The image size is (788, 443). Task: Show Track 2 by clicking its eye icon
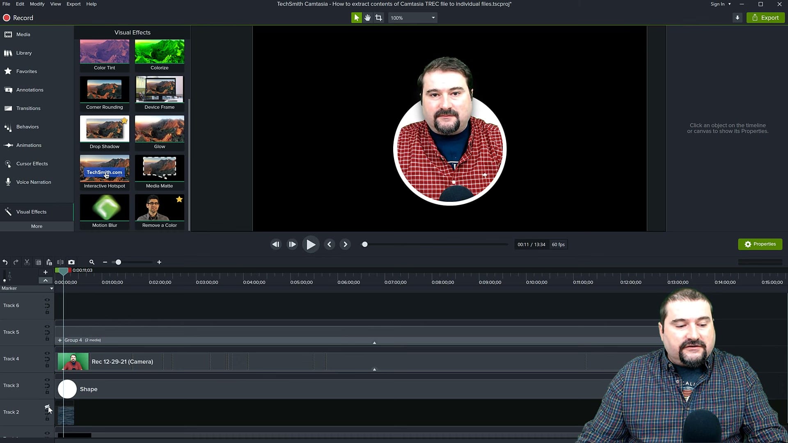point(47,406)
